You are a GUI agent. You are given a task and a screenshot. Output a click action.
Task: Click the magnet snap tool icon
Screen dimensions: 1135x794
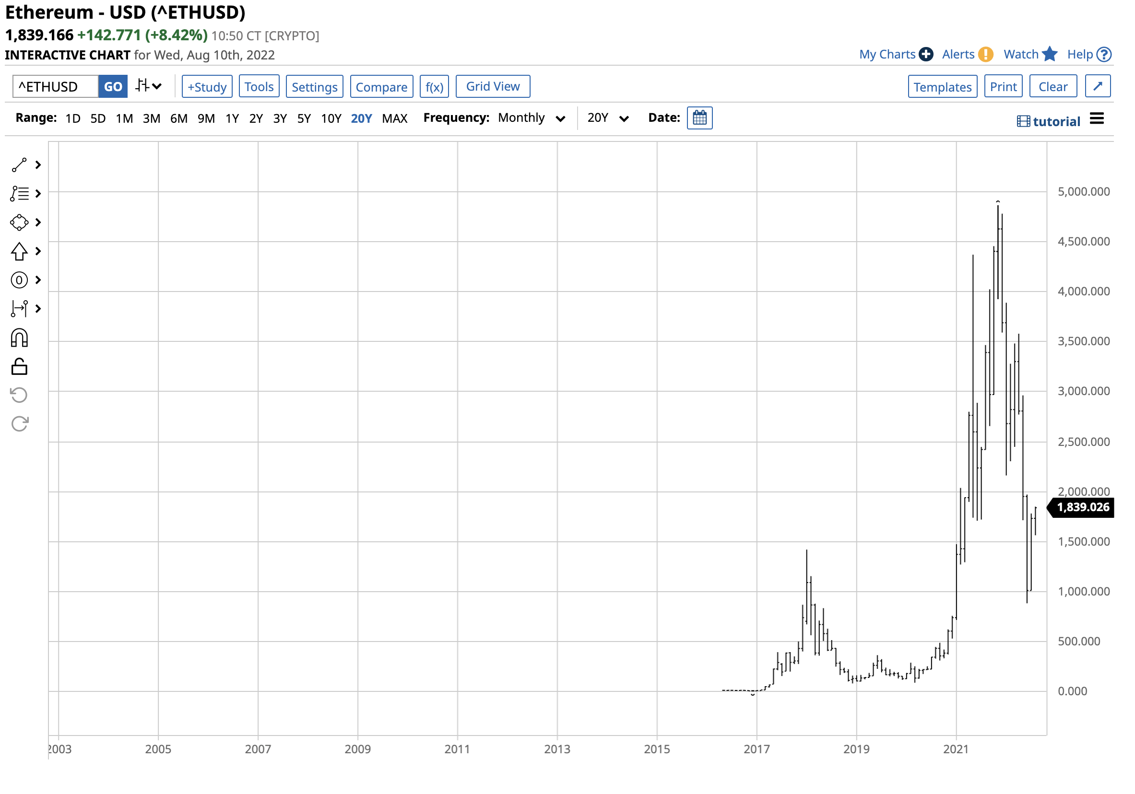(x=19, y=339)
